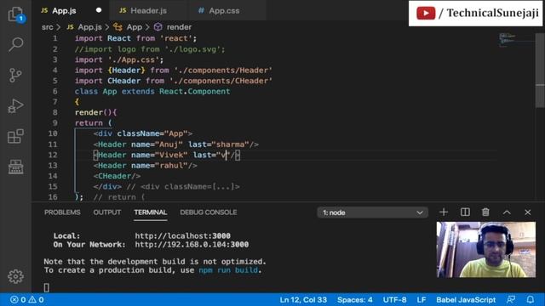Click the 'App' class breadcrumb segment
Image resolution: width=545 pixels, height=306 pixels.
click(135, 27)
